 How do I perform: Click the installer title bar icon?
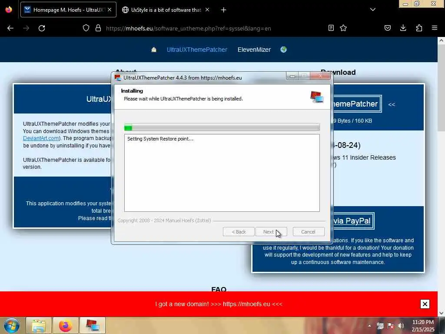118,77
